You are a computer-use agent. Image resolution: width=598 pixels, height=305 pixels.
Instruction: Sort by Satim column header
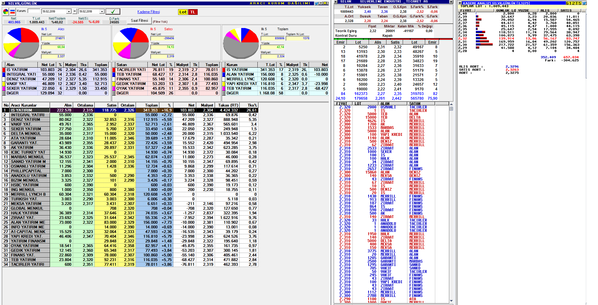click(106, 105)
